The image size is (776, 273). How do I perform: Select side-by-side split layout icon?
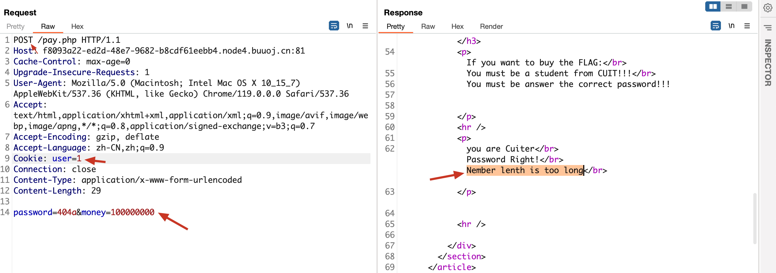(713, 6)
